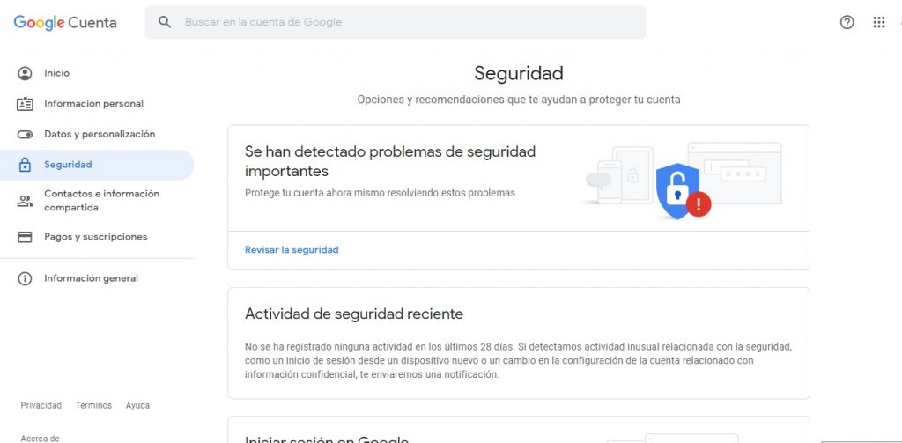Click Revisar la seguridad link

tap(292, 250)
